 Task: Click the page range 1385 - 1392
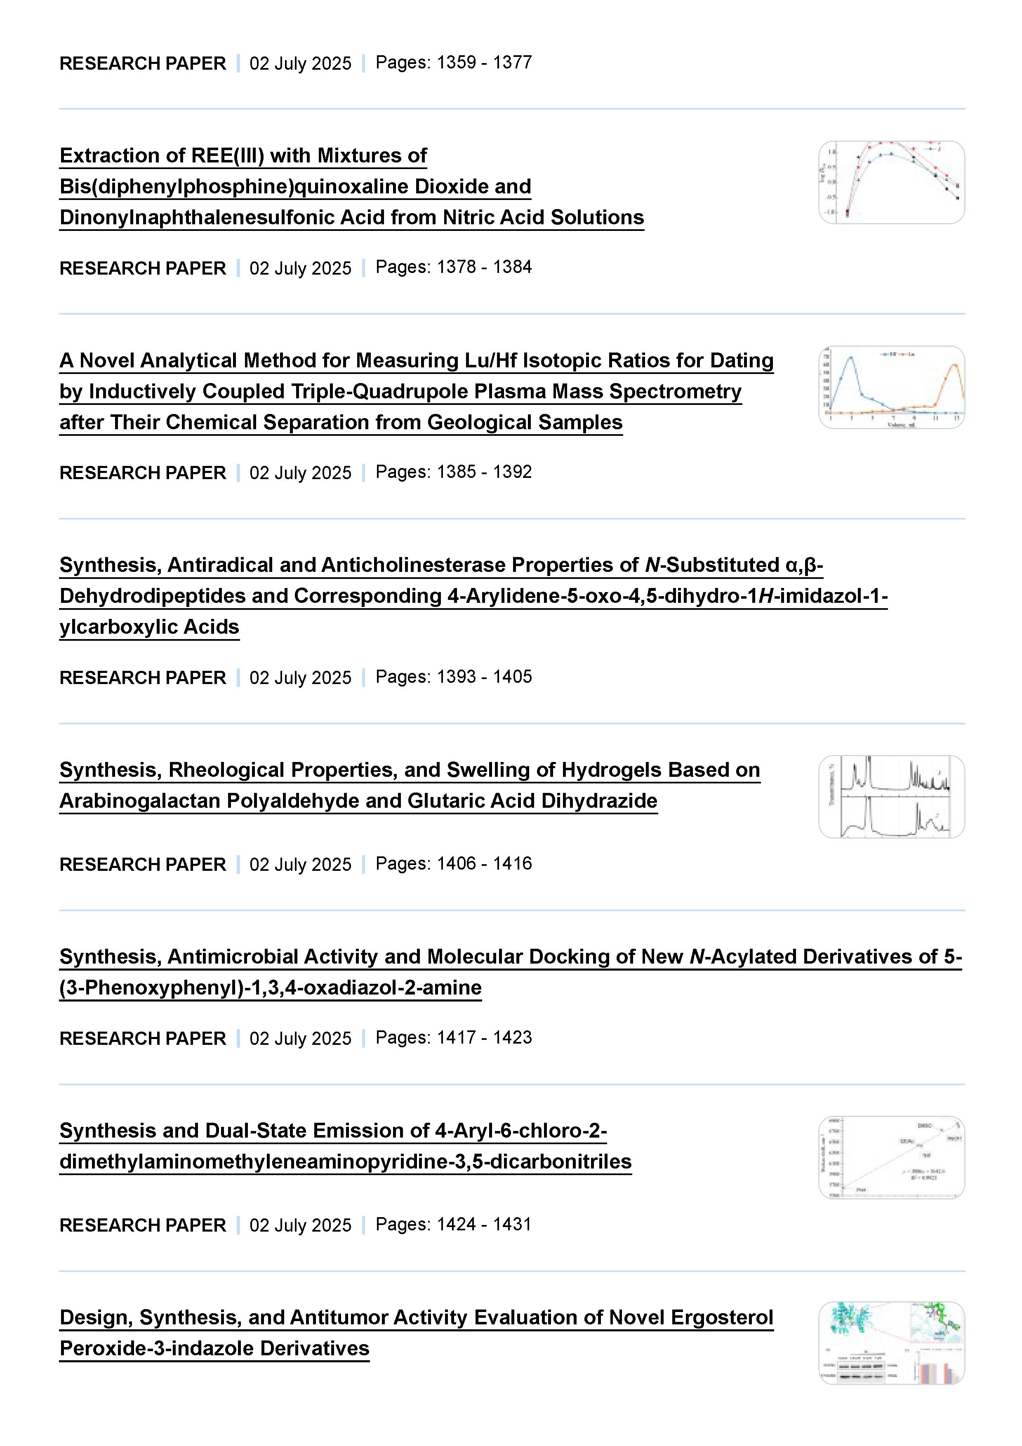(454, 472)
